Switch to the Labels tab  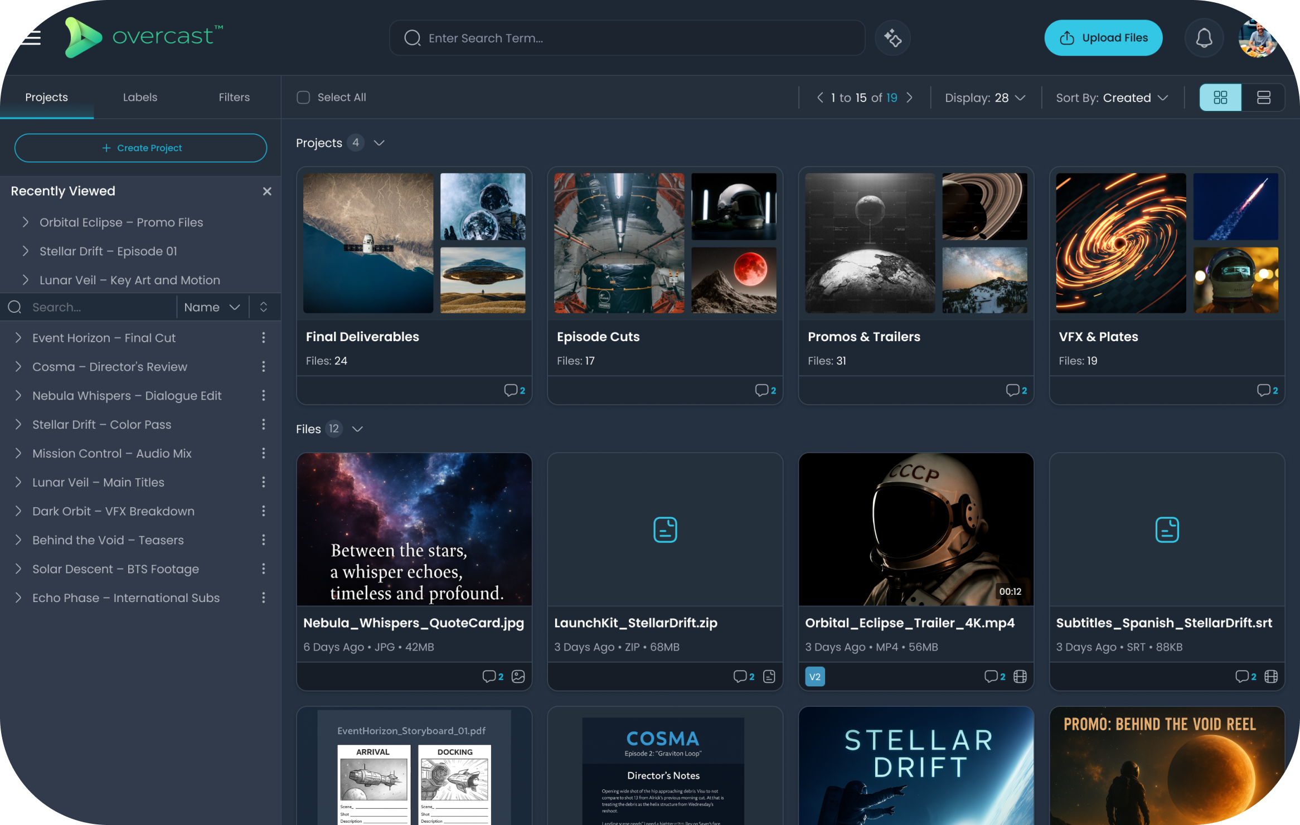140,98
